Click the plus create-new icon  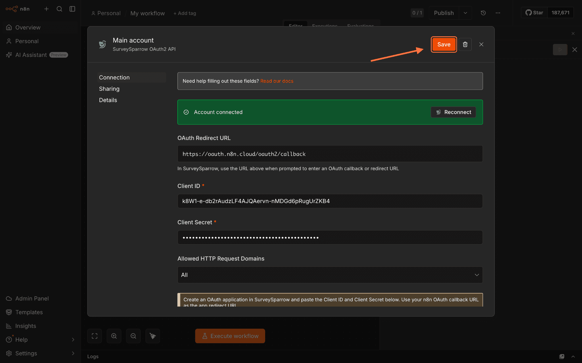pyautogui.click(x=47, y=9)
